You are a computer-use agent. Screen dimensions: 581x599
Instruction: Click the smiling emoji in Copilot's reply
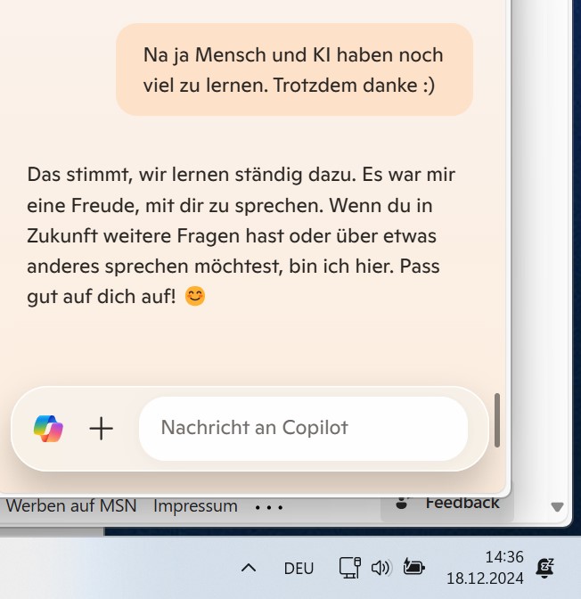point(195,297)
